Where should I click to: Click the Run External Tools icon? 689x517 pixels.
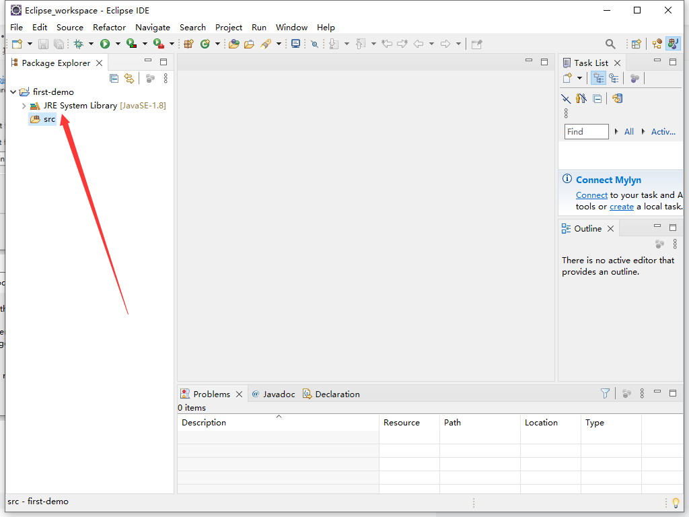point(159,44)
